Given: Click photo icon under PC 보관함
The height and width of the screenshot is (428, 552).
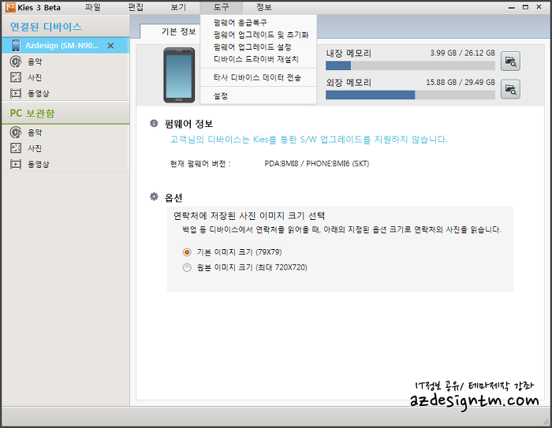Looking at the screenshot, I should pos(16,148).
